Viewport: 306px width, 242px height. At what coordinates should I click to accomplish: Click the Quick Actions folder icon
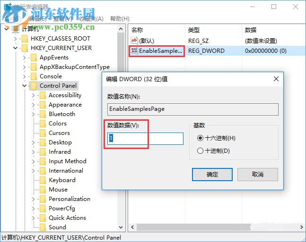pyautogui.click(x=43, y=218)
